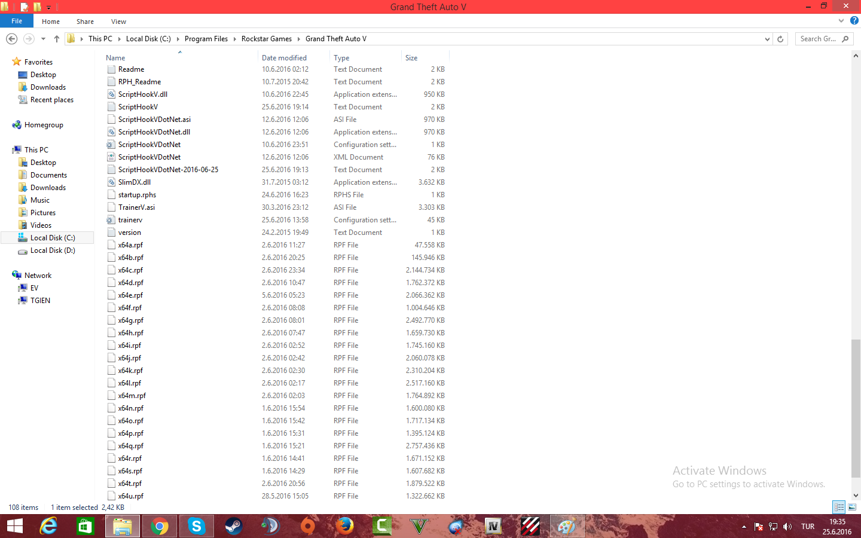This screenshot has height=538, width=861.
Task: Select the TrainerV.asi file
Action: (x=136, y=207)
